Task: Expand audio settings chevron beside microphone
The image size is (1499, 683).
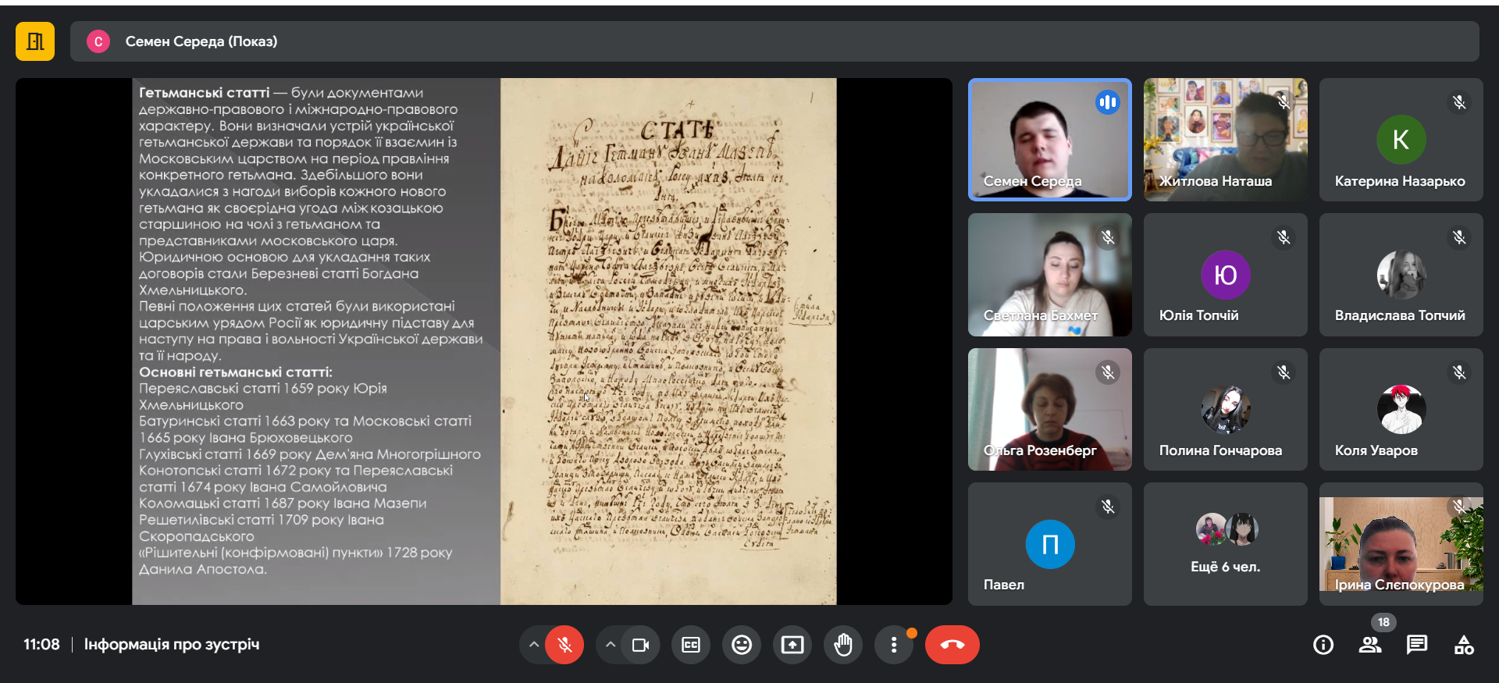Action: (x=534, y=645)
